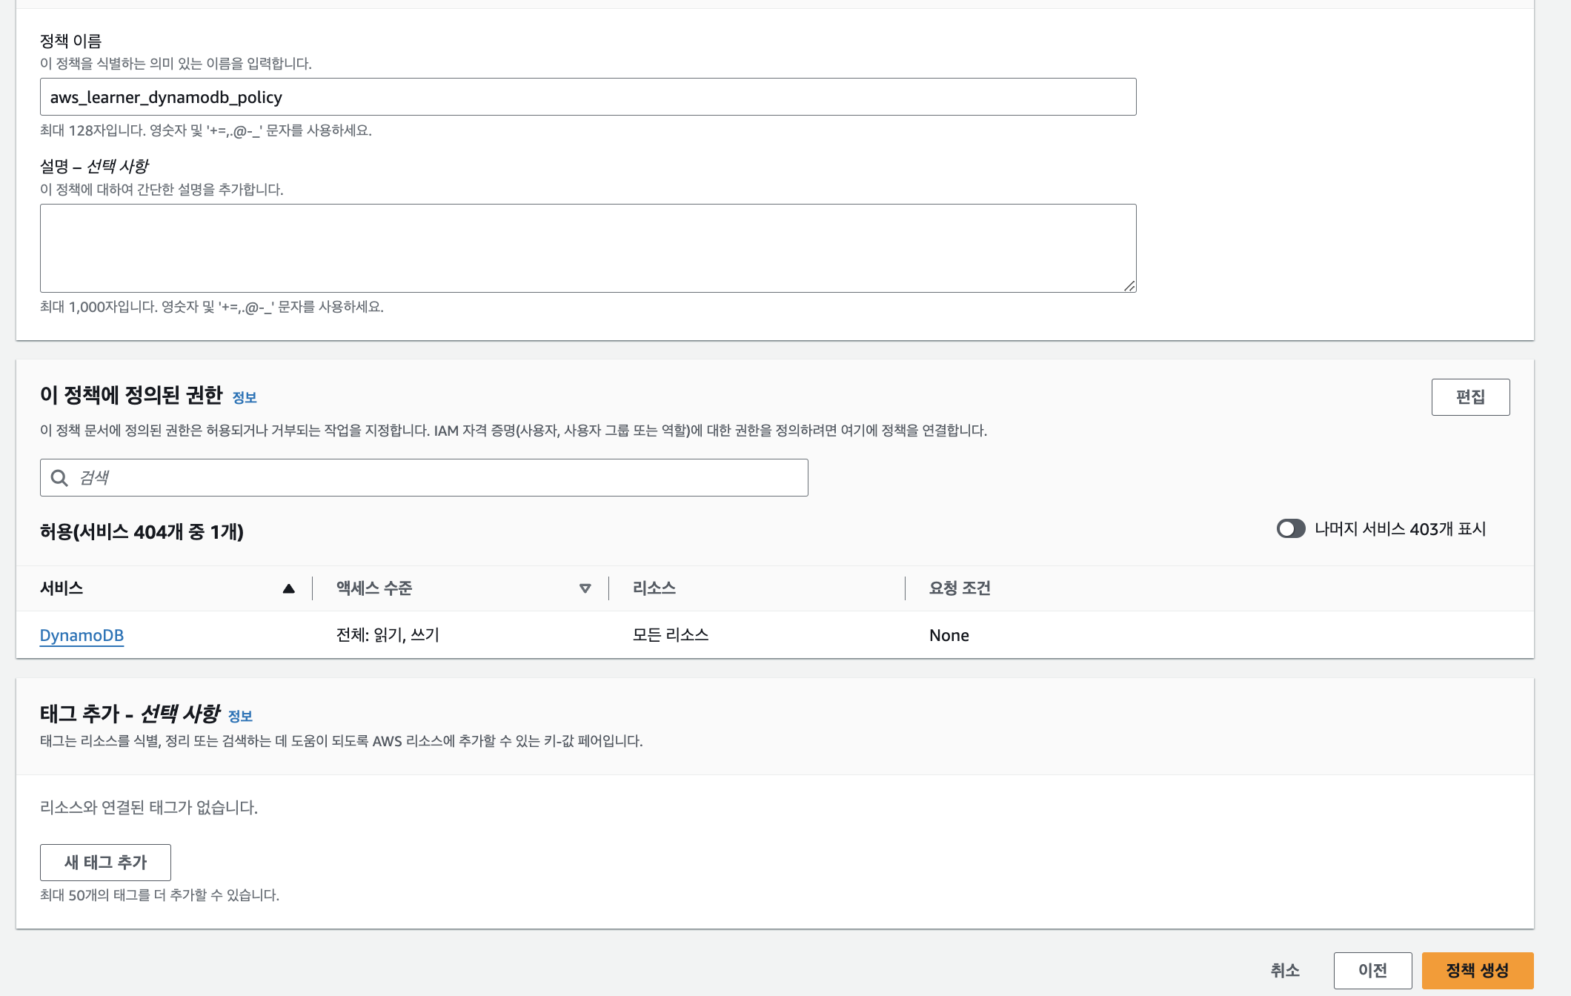1571x996 pixels.
Task: Click the 액세스 수준 column header
Action: click(x=374, y=588)
